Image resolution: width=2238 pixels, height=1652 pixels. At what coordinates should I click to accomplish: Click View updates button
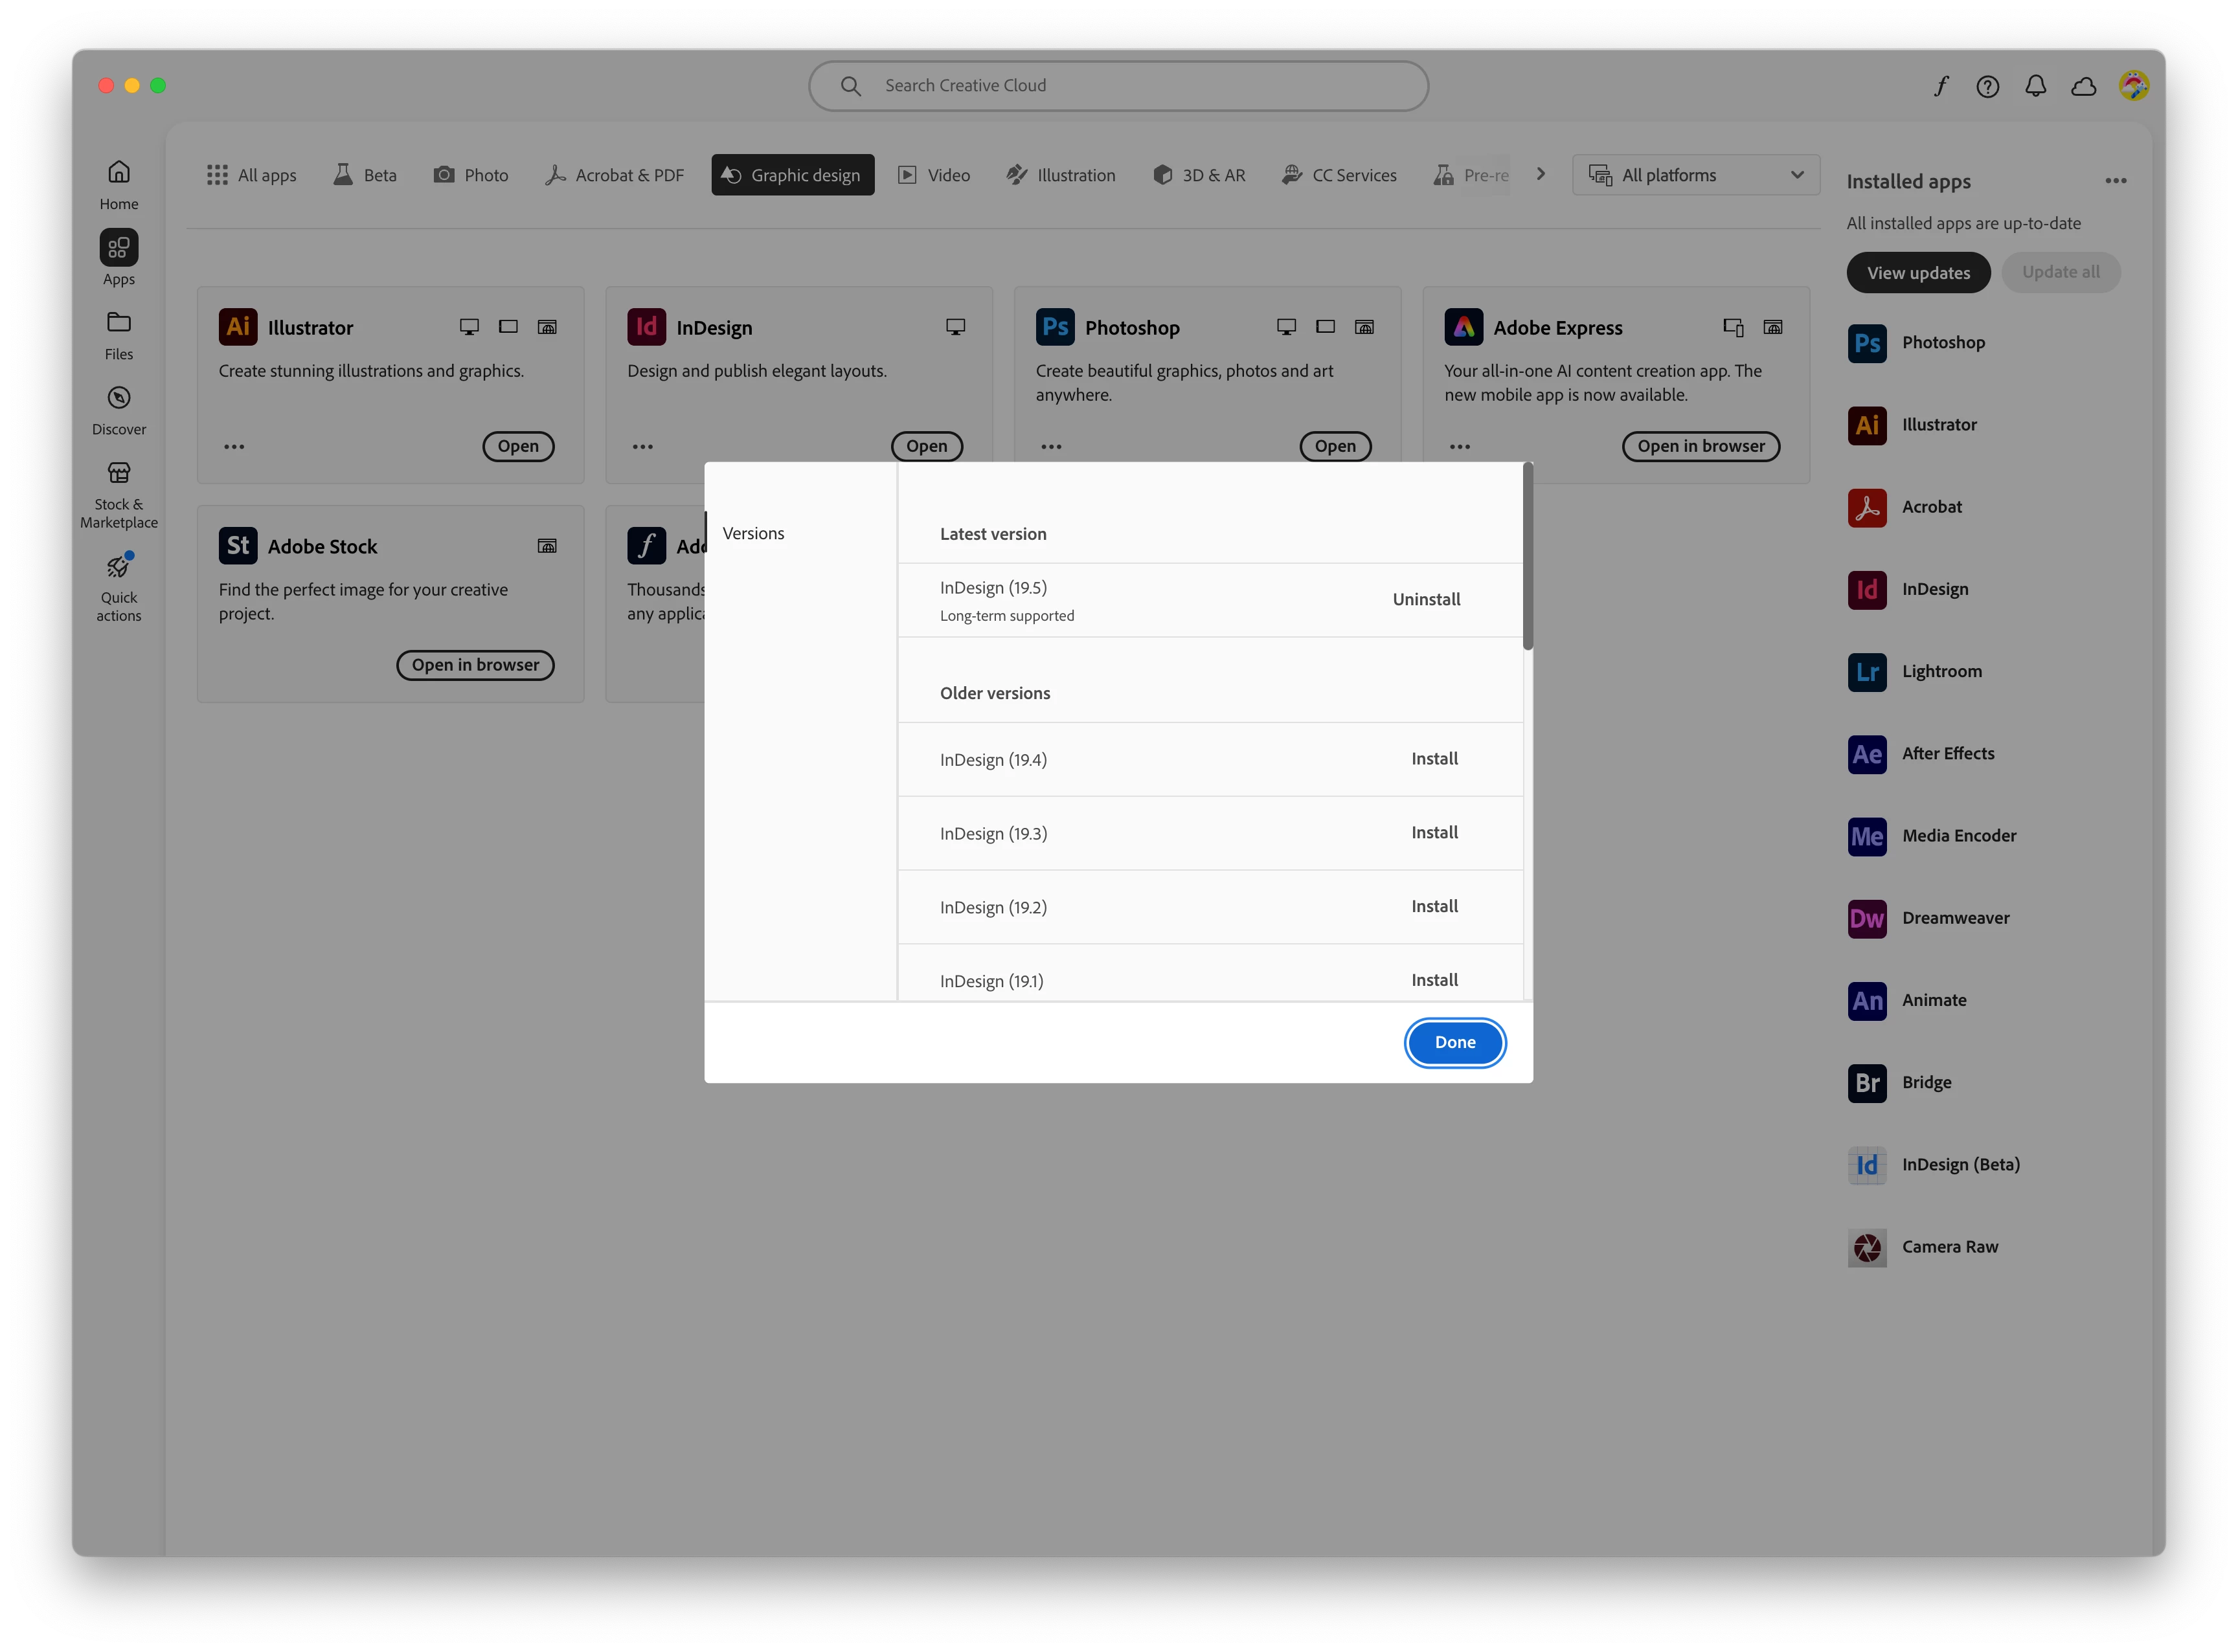[1918, 273]
